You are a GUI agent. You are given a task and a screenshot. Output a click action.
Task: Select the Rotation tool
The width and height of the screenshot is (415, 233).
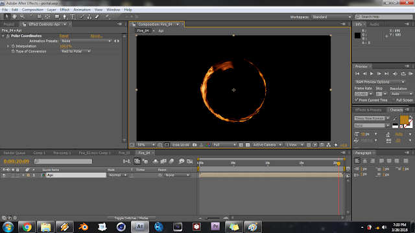[32, 17]
